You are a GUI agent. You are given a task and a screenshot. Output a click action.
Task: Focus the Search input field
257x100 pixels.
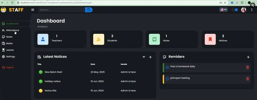click(x=61, y=10)
